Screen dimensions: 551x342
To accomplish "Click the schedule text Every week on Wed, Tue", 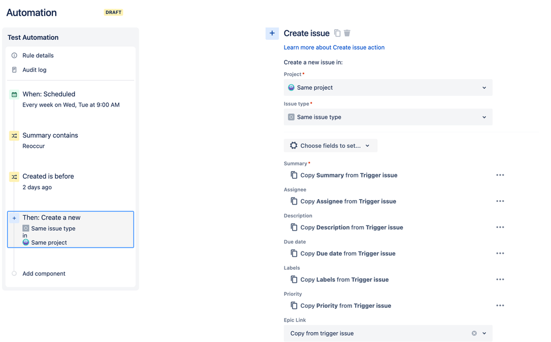I will tap(71, 105).
